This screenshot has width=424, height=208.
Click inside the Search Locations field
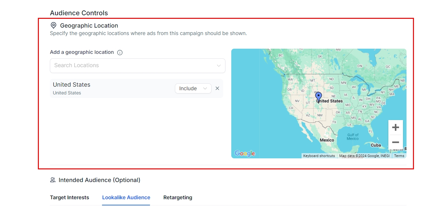coord(133,66)
